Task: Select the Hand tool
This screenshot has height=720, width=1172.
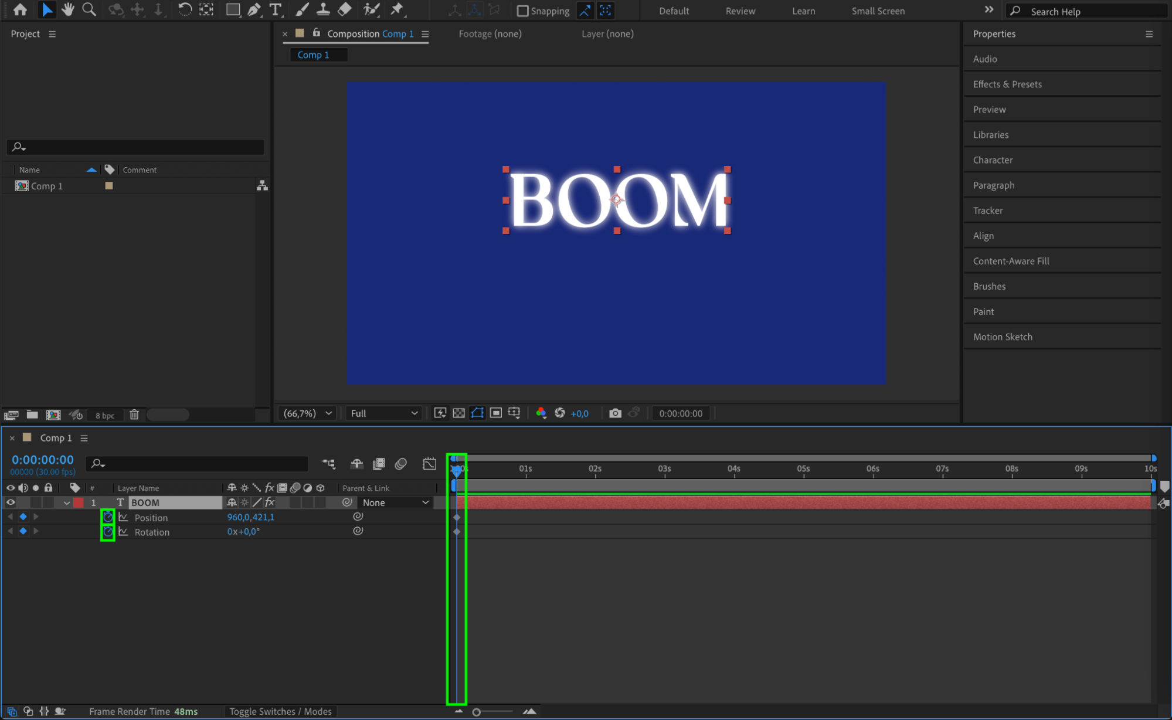Action: tap(68, 10)
